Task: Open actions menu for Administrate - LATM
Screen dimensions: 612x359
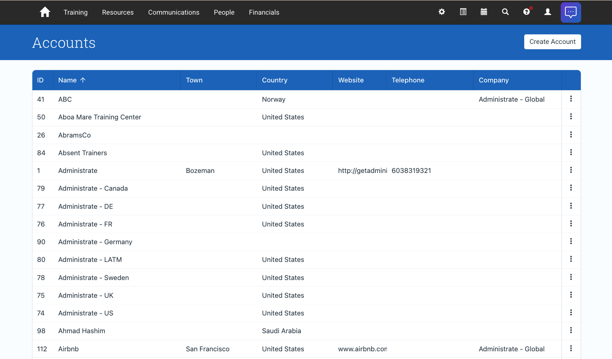Action: 571,259
